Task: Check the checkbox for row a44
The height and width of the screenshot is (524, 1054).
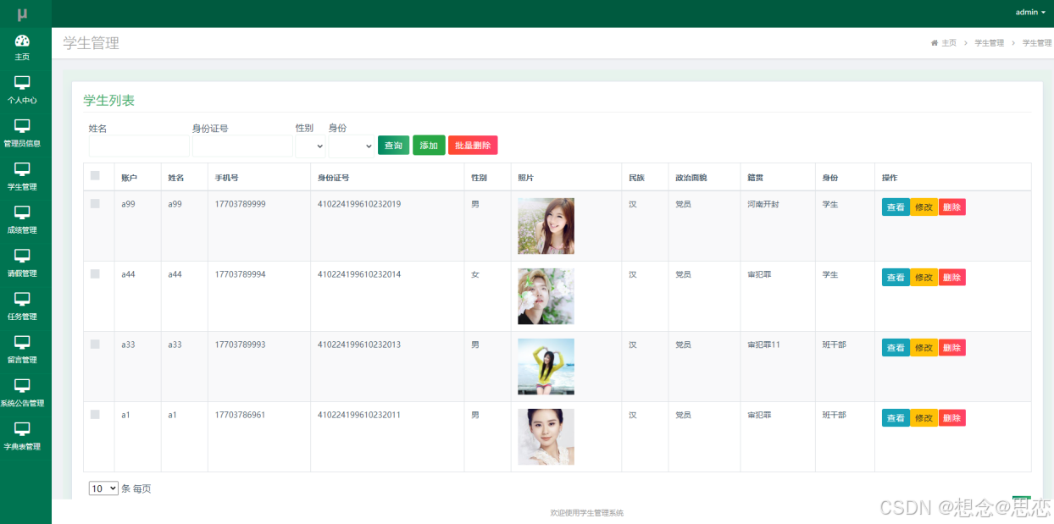Action: pyautogui.click(x=95, y=274)
